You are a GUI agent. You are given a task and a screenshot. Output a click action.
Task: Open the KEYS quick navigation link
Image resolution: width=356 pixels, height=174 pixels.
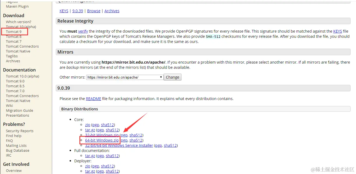point(64,11)
